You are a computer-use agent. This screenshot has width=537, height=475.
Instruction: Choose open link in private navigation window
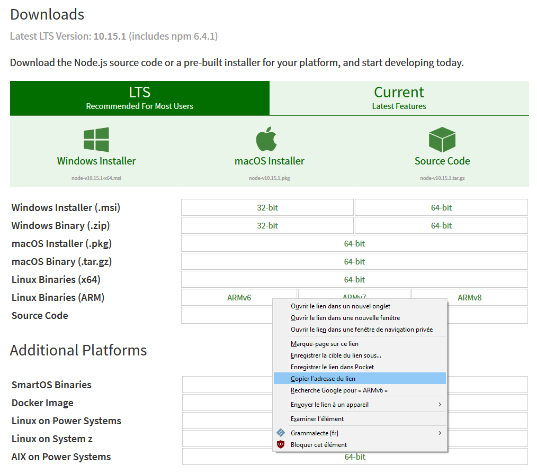click(360, 330)
